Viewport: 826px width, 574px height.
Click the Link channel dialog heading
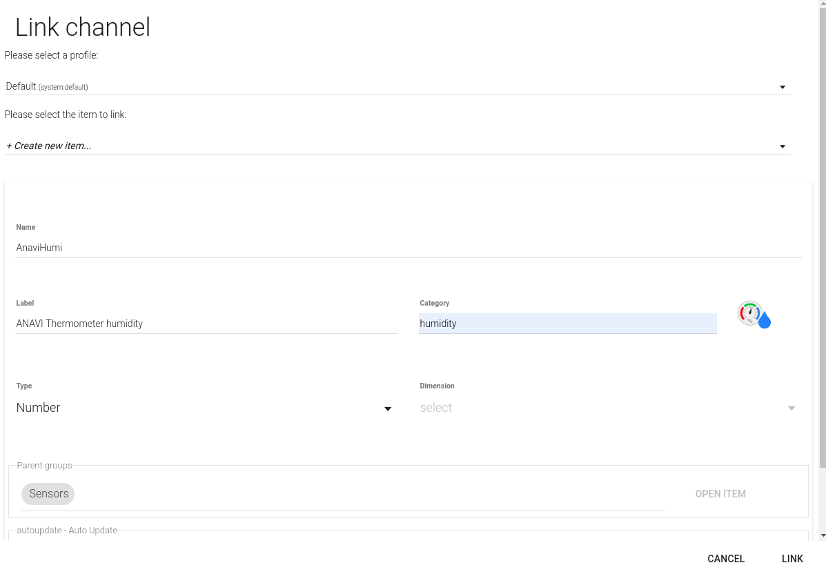[83, 27]
